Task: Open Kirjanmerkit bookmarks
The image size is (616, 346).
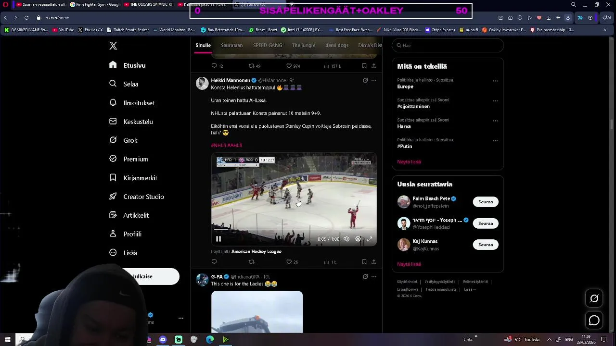Action: 133,178
